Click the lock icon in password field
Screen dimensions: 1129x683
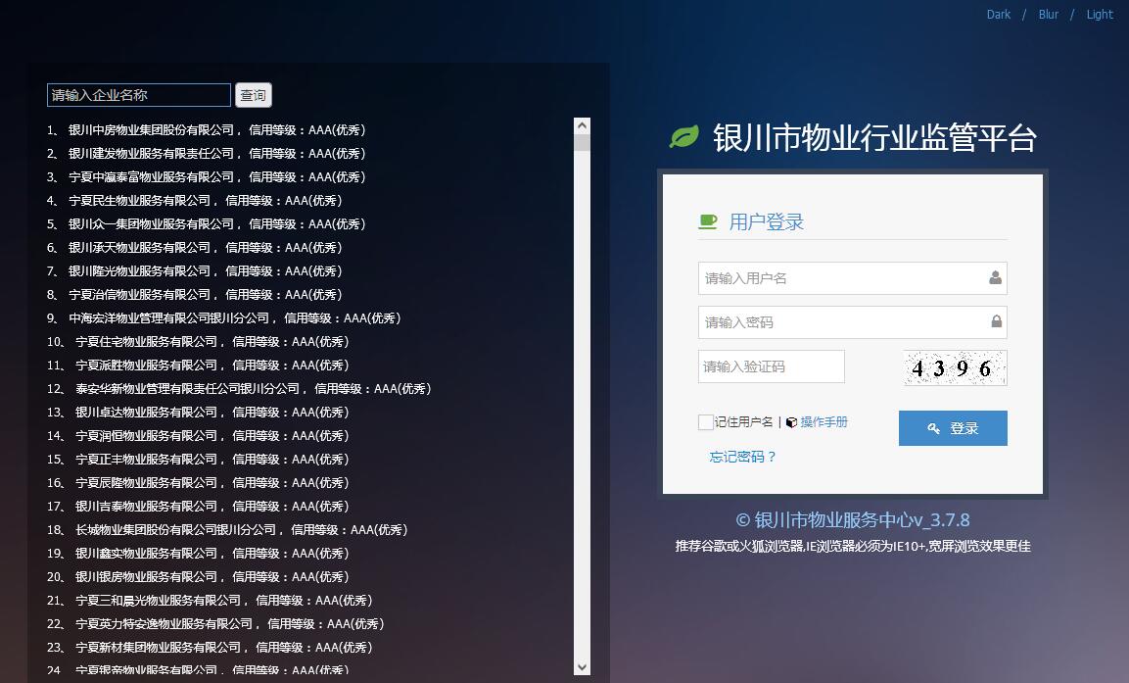pyautogui.click(x=996, y=322)
